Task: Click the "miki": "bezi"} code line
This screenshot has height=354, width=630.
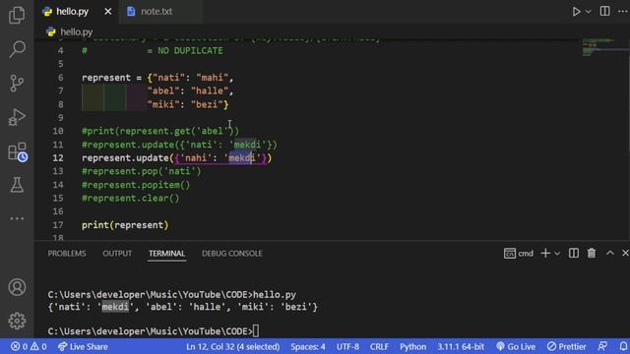Action: click(x=188, y=104)
